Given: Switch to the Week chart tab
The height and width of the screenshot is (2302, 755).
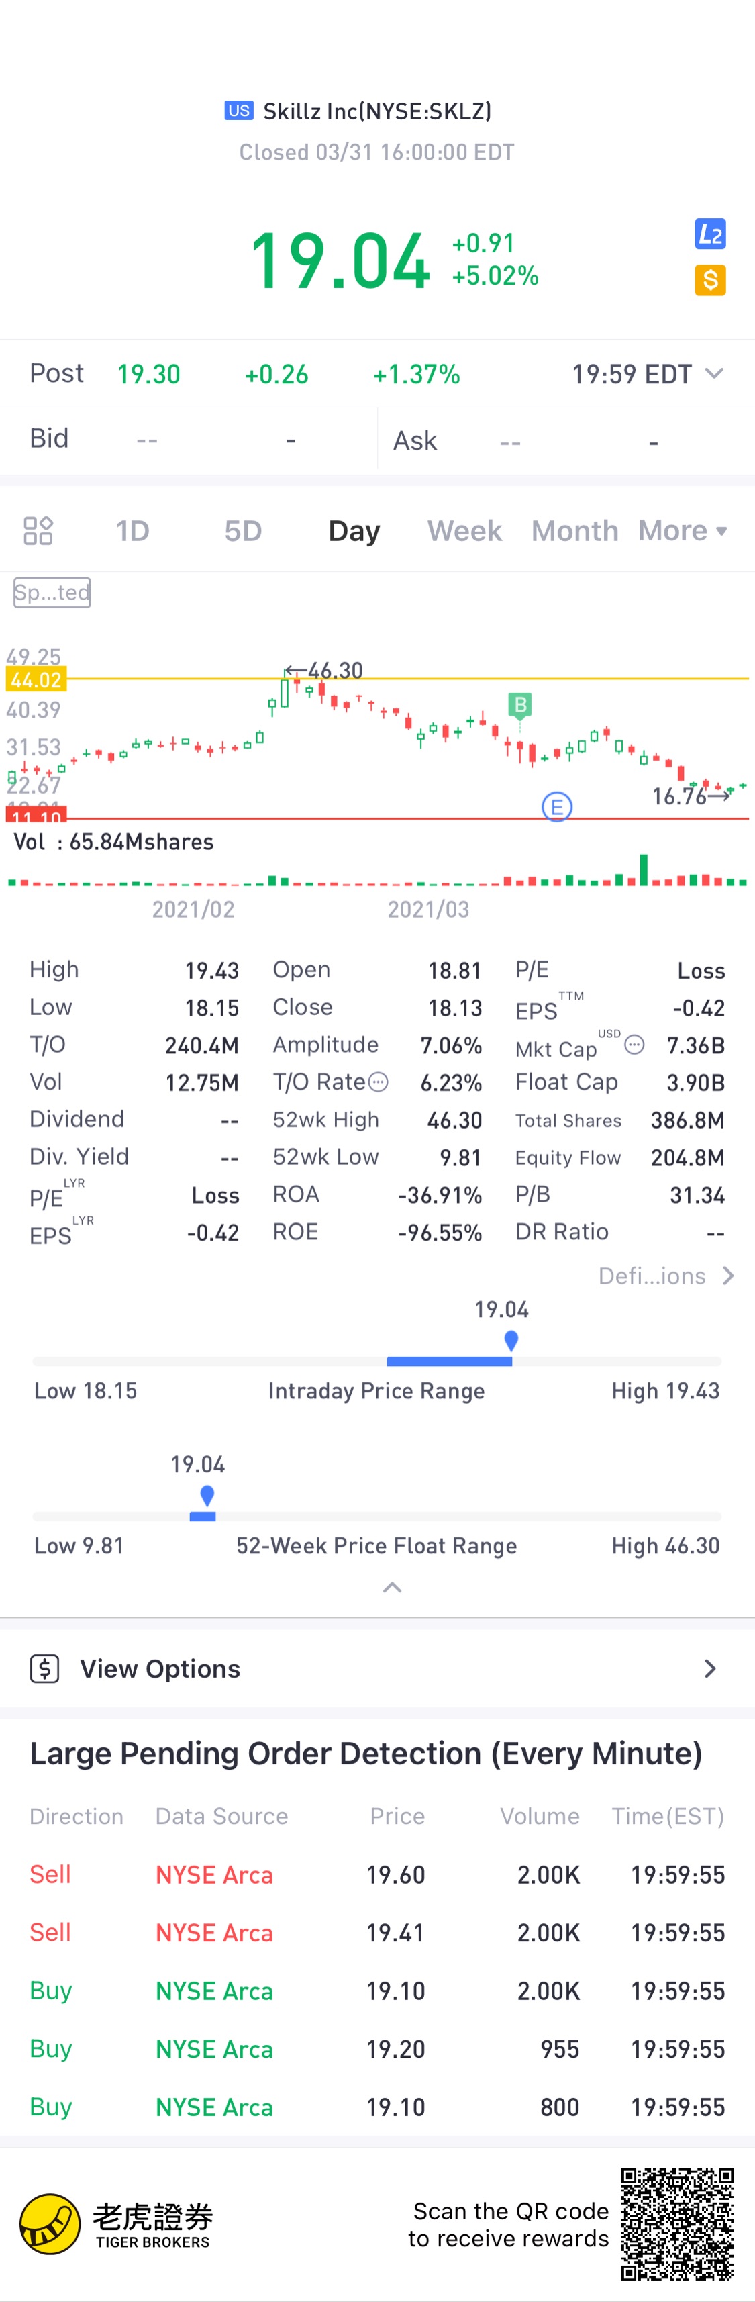Looking at the screenshot, I should tap(464, 531).
